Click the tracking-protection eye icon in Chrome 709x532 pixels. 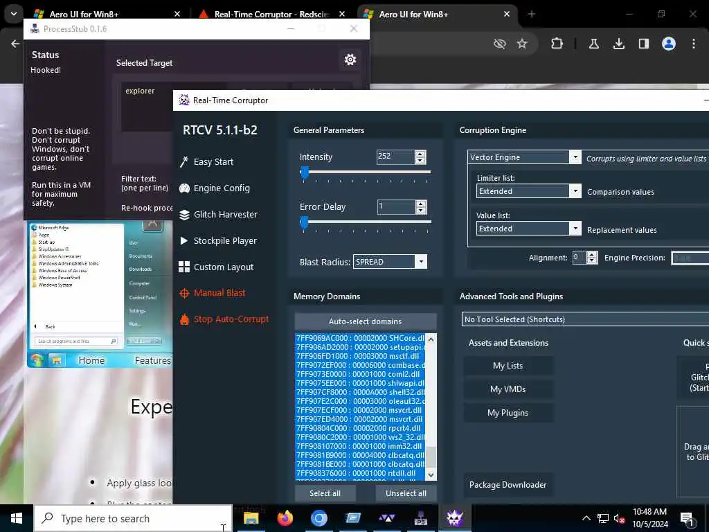coord(500,44)
